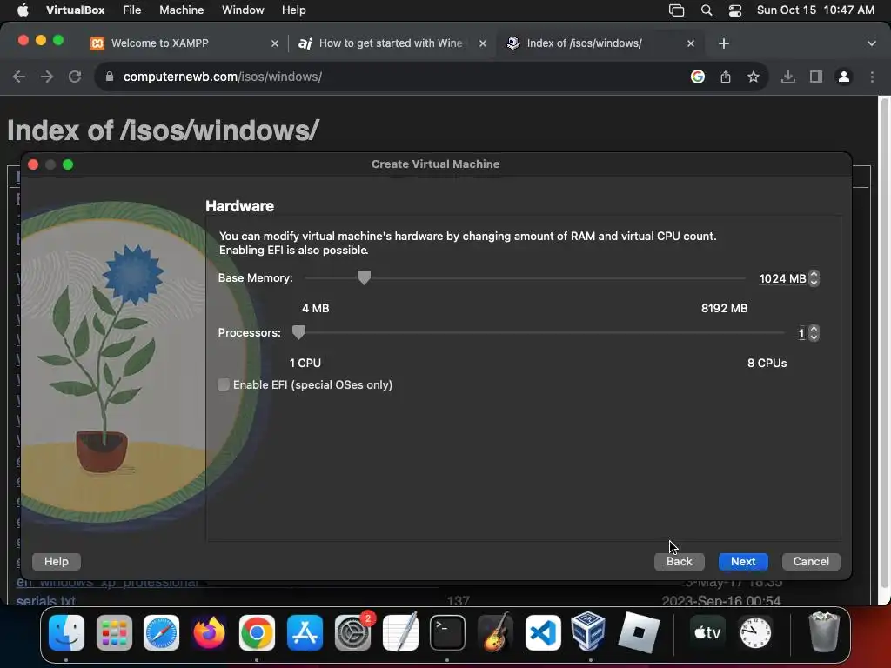
Task: Click the Base Memory stepper arrows
Action: pyautogui.click(x=814, y=278)
